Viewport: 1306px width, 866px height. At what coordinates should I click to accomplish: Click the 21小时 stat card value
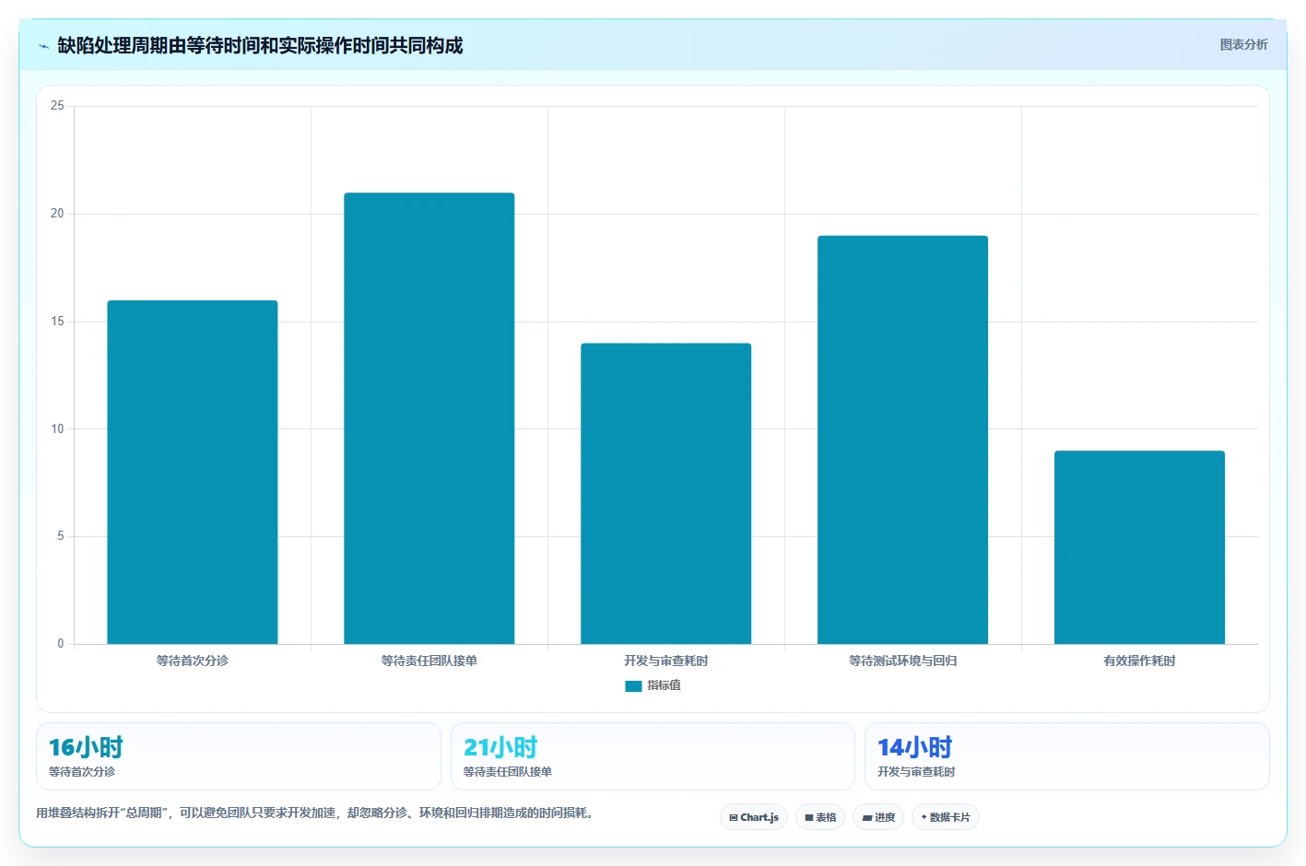pyautogui.click(x=500, y=747)
